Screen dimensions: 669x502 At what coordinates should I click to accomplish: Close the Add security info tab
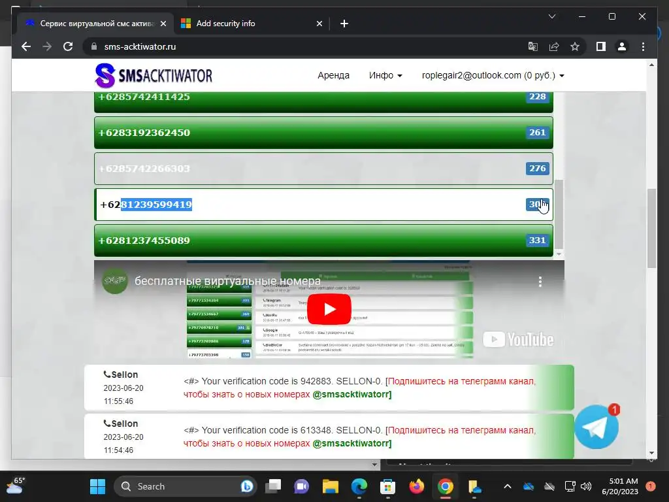[x=319, y=24]
